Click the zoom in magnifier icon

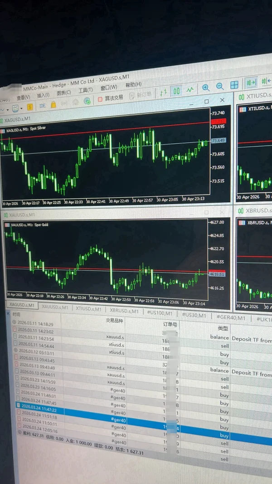point(206,88)
